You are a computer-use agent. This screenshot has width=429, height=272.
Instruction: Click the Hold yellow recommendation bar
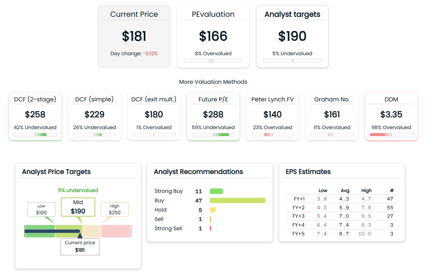pyautogui.click(x=213, y=210)
